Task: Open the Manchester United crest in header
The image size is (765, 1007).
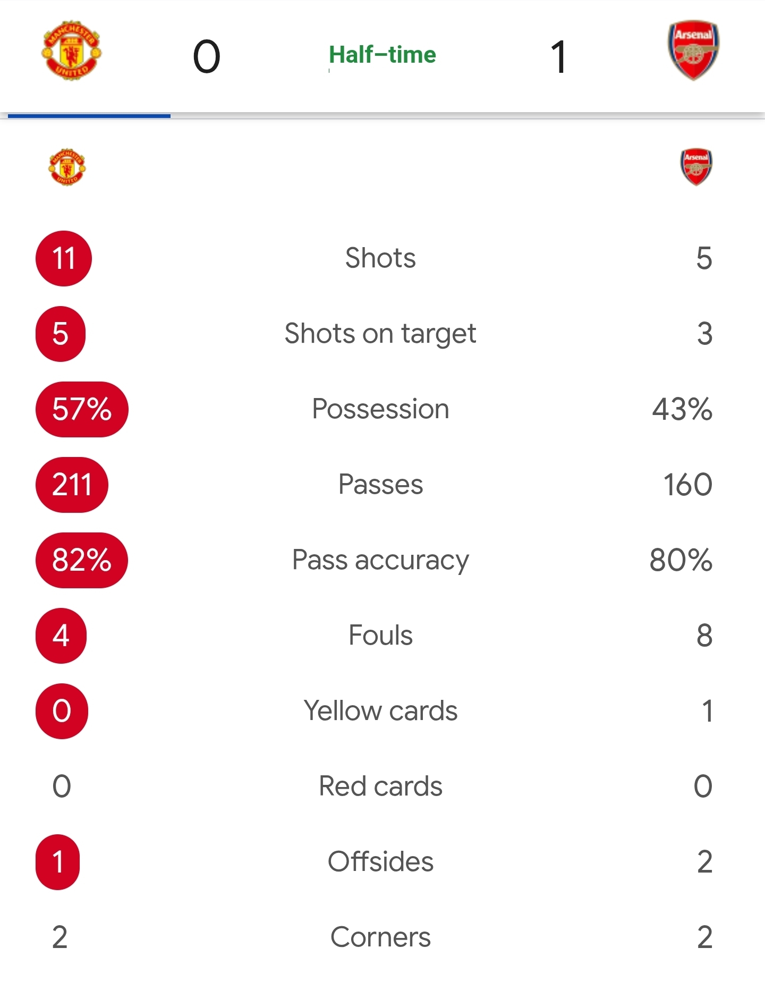Action: [x=72, y=51]
